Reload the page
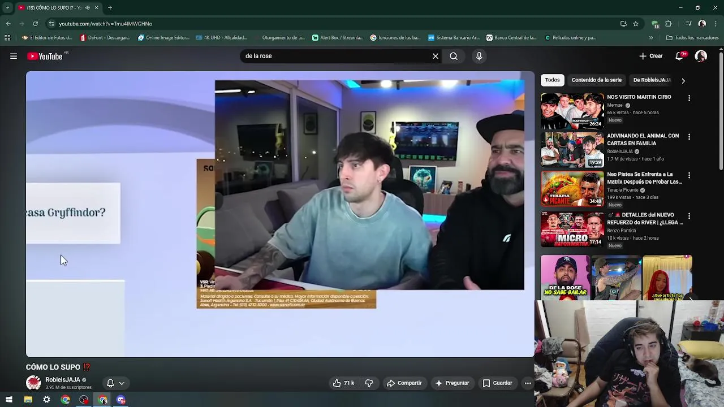 [x=35, y=24]
